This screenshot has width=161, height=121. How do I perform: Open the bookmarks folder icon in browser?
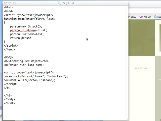[x=156, y=17]
